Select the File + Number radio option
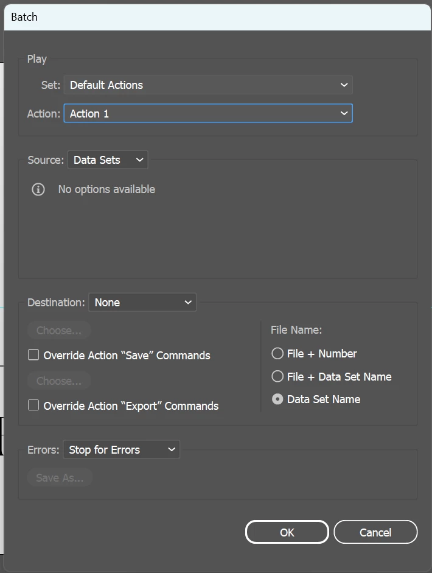Screen dimensions: 432x573 click(277, 354)
